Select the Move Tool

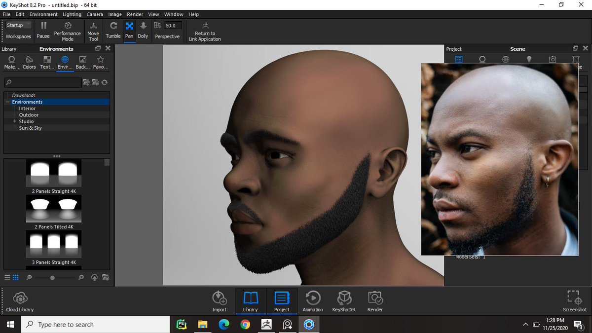pos(93,31)
